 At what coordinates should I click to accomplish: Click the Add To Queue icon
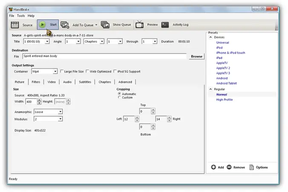point(65,25)
